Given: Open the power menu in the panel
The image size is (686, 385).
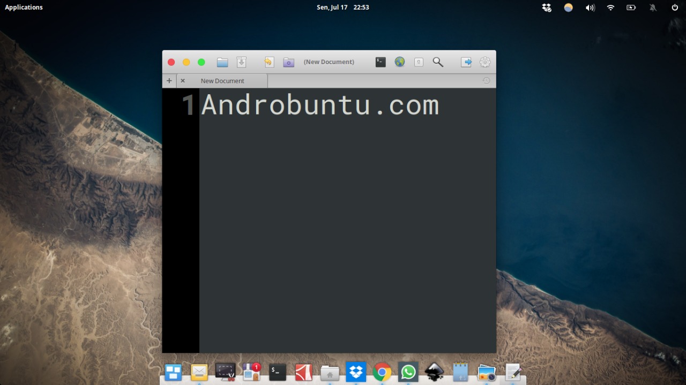Looking at the screenshot, I should [x=674, y=7].
